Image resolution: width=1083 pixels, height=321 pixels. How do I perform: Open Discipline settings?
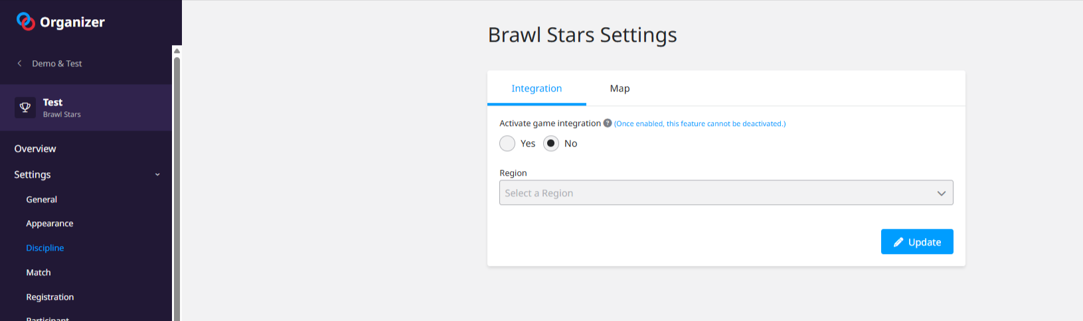pos(45,248)
